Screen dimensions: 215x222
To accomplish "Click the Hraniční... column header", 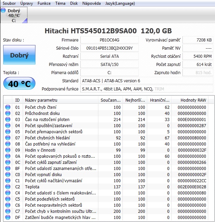I will (159, 100).
